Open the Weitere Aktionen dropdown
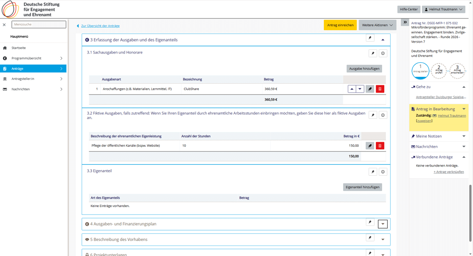Screen dimensions: 473x256 (377, 25)
